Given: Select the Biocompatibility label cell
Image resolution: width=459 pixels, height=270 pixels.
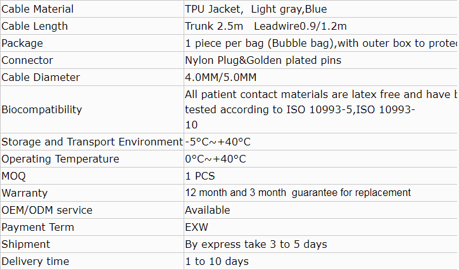Looking at the screenshot, I should tap(42, 109).
